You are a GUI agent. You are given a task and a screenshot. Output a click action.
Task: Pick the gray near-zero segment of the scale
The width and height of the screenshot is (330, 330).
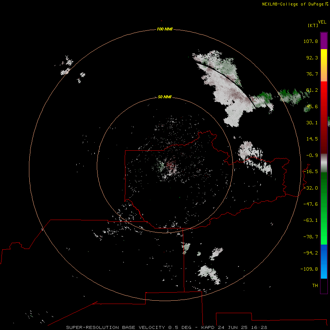click(x=324, y=163)
